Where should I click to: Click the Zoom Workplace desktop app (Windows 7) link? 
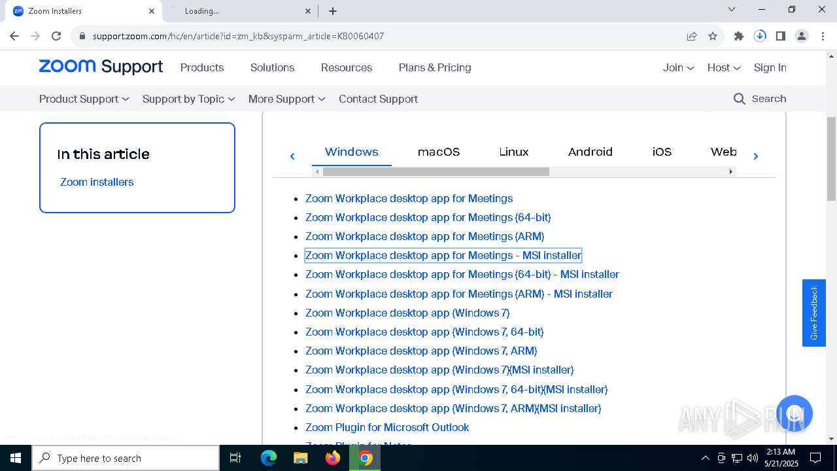pyautogui.click(x=407, y=313)
